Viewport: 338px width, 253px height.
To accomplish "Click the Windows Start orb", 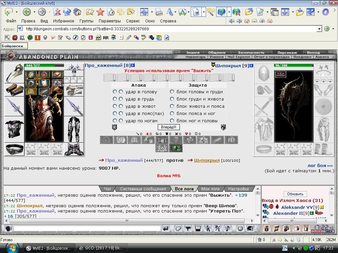I will click(12, 248).
